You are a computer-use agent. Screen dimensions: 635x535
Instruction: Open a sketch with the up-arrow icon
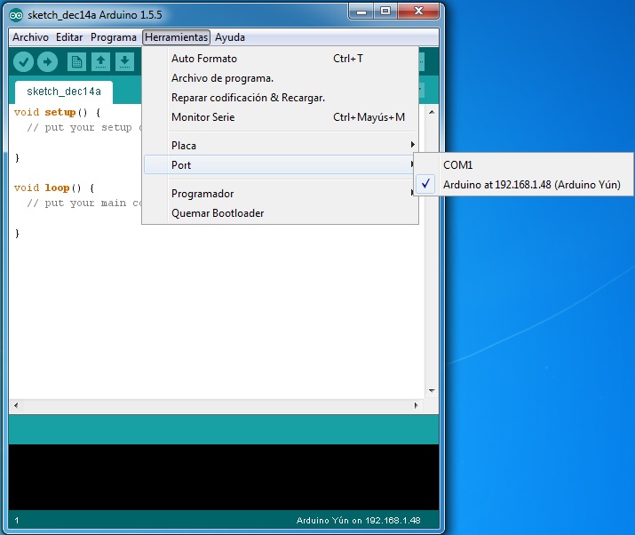(x=100, y=62)
